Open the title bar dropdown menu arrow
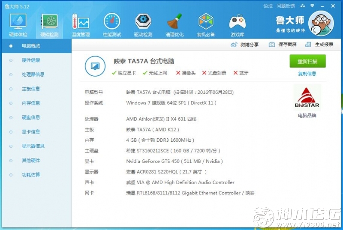Image resolution: width=343 pixels, height=230 pixels. (312, 6)
